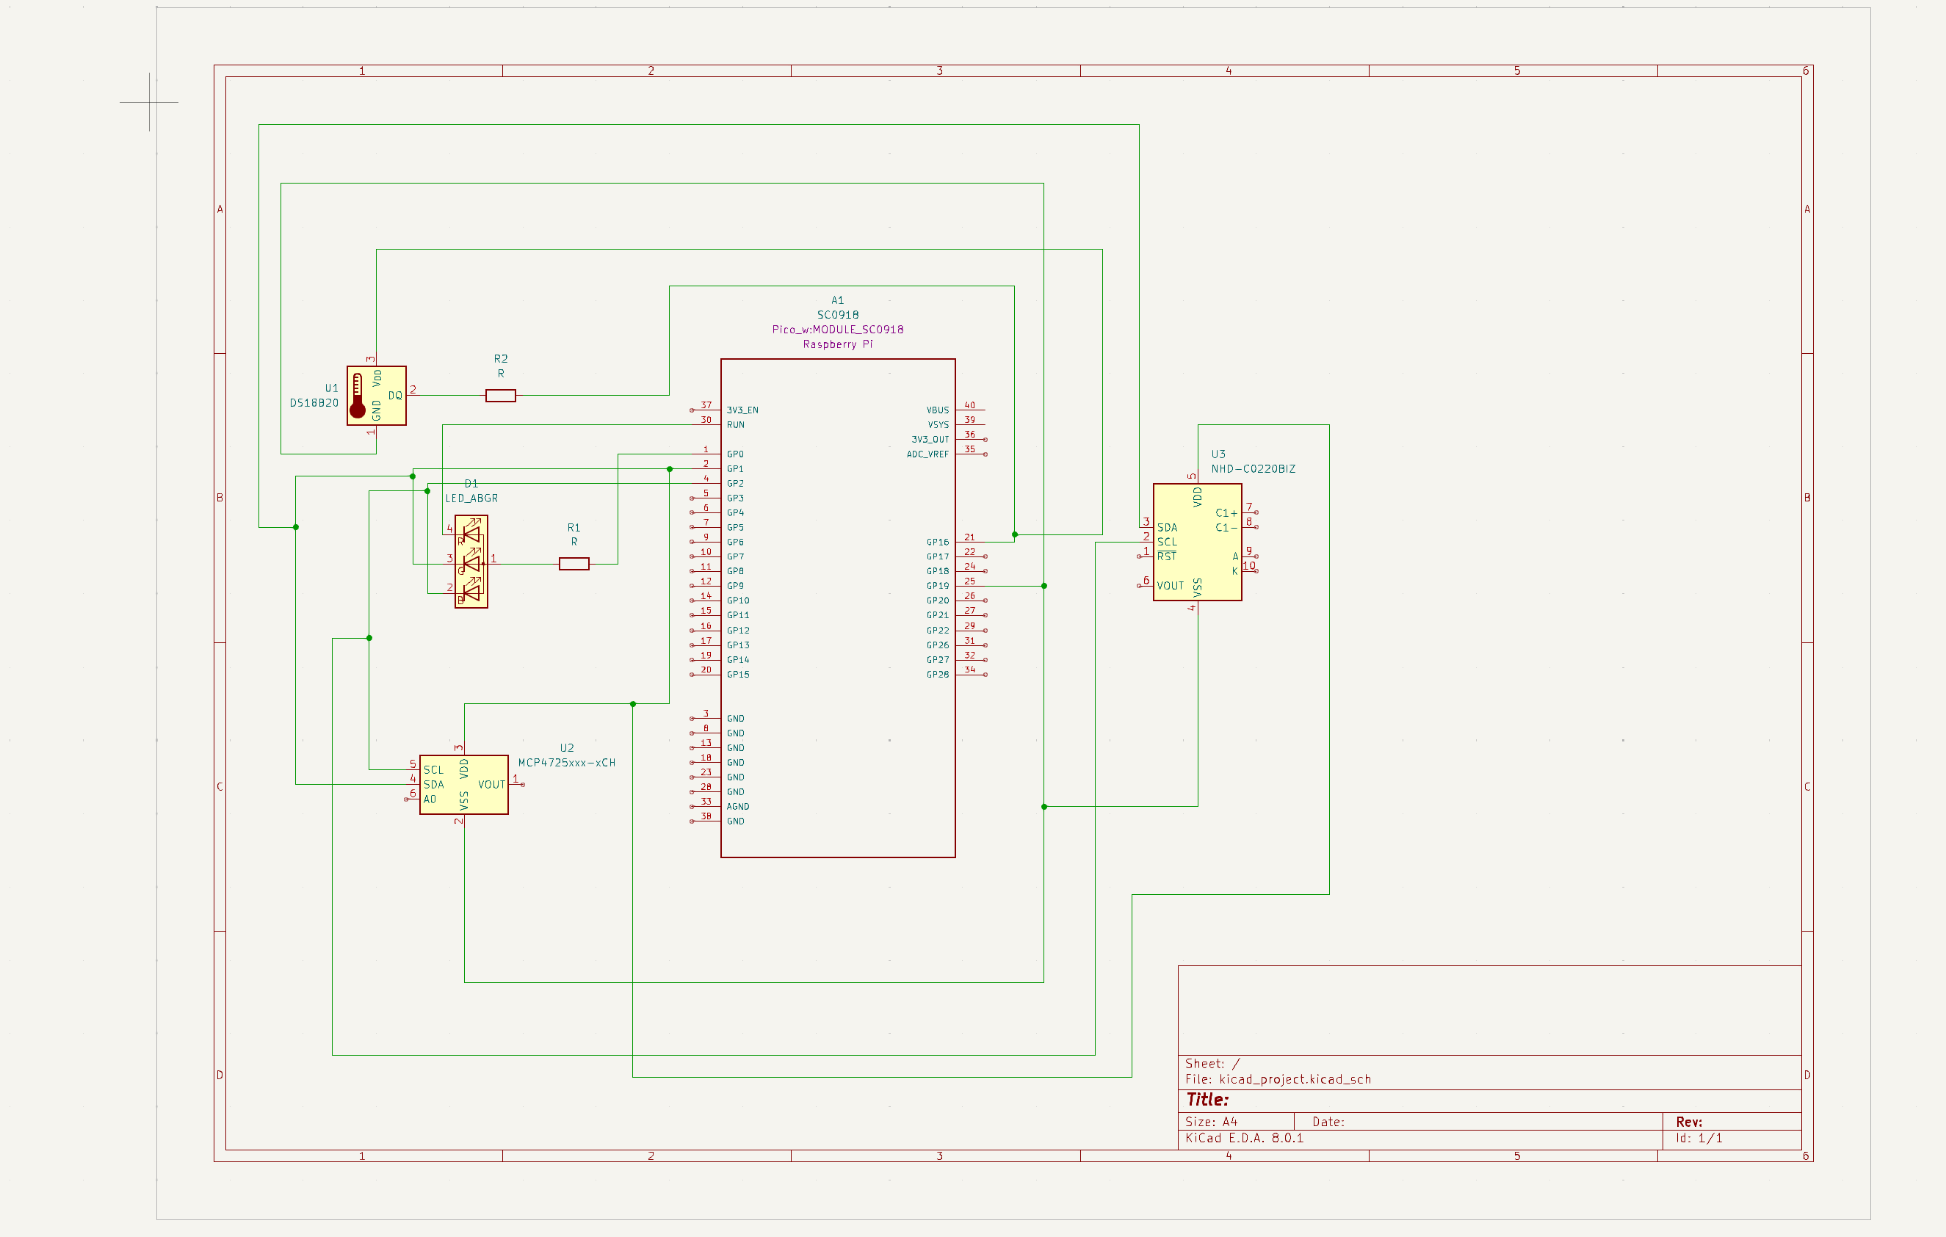Click the GP15 pin label
This screenshot has height=1237, width=1946.
(x=738, y=674)
